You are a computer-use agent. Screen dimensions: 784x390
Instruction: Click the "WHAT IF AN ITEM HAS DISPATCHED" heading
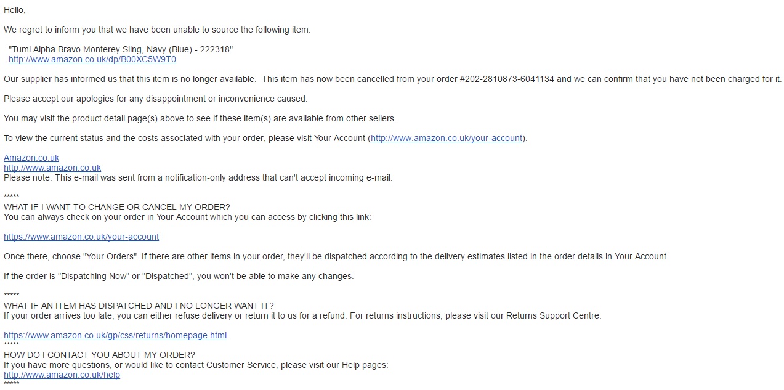(139, 306)
